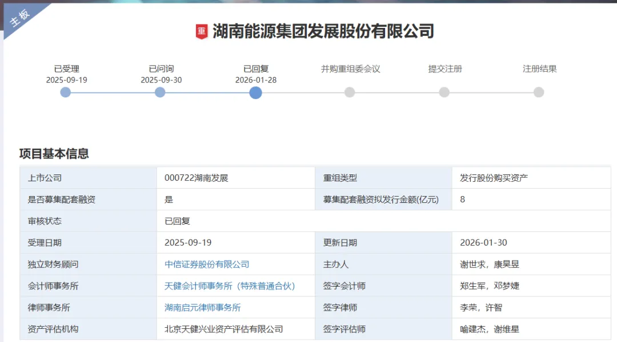
Task: Click the 募集配套融资拟发行金额(亿元) label
Action: (381, 199)
